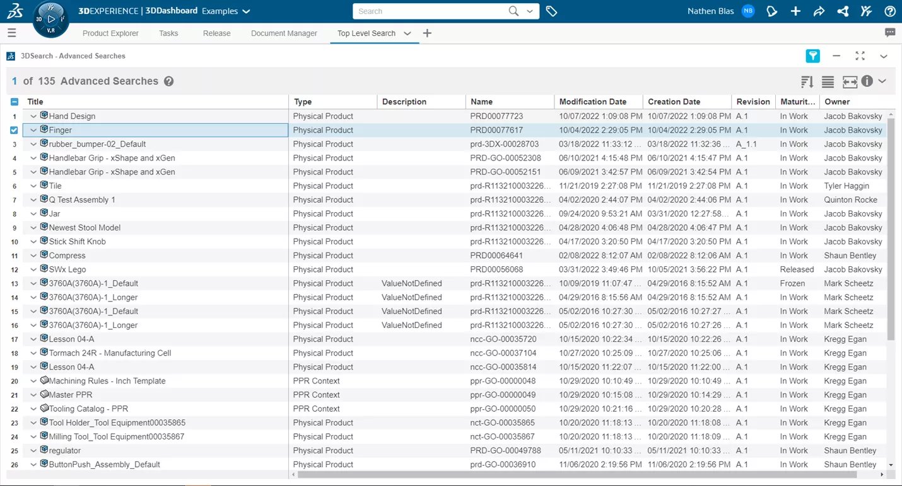Expand the Tile row
This screenshot has width=902, height=486.
[33, 186]
